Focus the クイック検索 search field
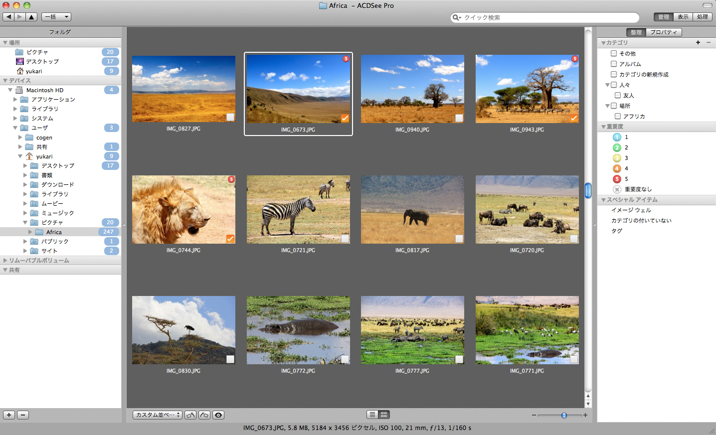Image resolution: width=716 pixels, height=435 pixels. tap(544, 17)
